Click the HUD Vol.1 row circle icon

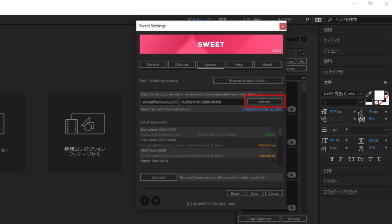(274, 150)
